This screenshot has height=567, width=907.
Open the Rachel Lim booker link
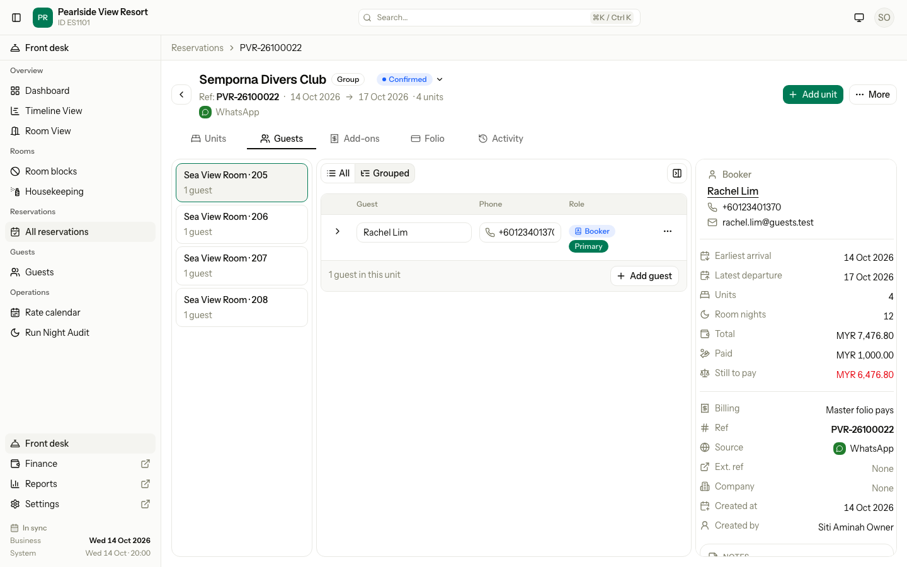tap(733, 191)
